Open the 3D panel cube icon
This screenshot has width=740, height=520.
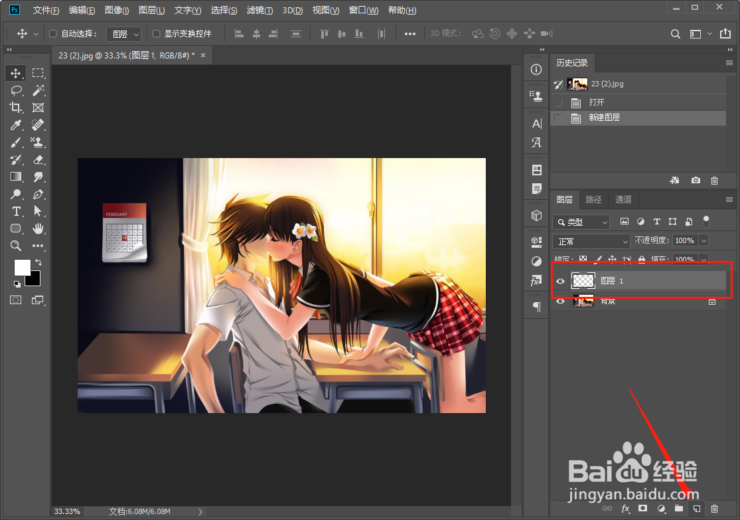[x=536, y=215]
